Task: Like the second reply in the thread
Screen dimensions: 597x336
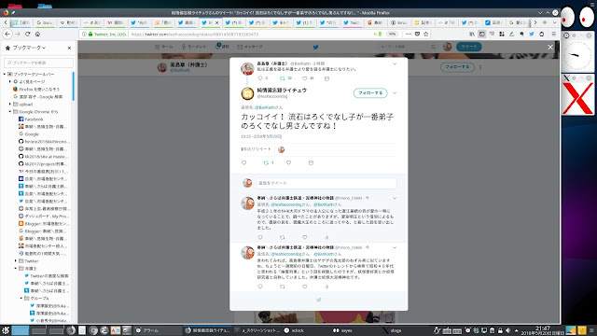Action: (x=305, y=287)
